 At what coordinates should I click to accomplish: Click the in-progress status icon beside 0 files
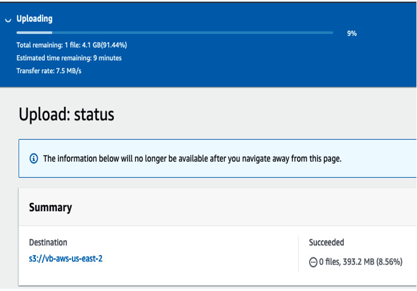tap(313, 262)
